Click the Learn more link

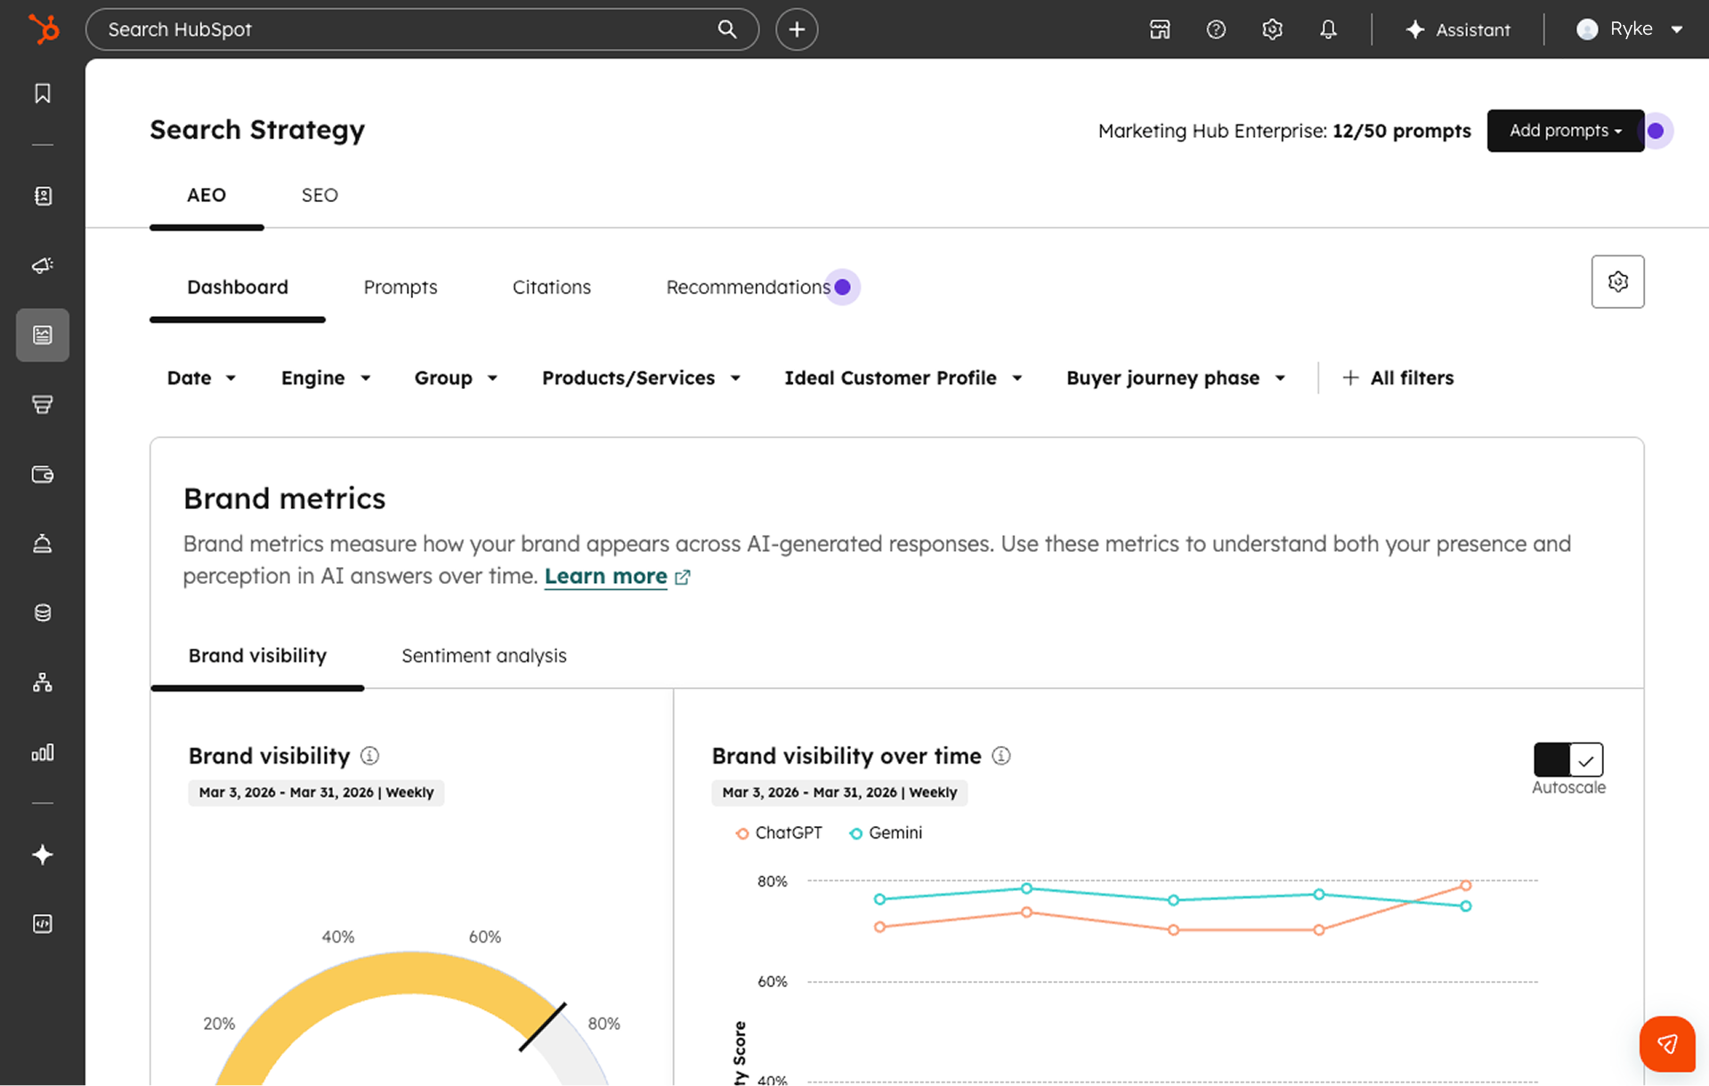click(605, 576)
